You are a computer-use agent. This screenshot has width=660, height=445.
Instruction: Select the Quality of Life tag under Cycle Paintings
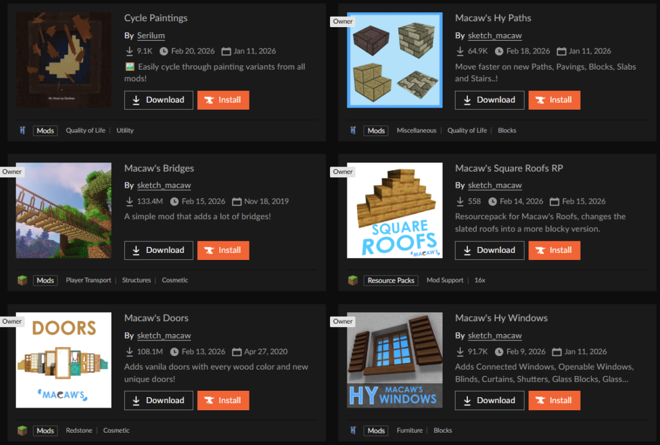[86, 130]
